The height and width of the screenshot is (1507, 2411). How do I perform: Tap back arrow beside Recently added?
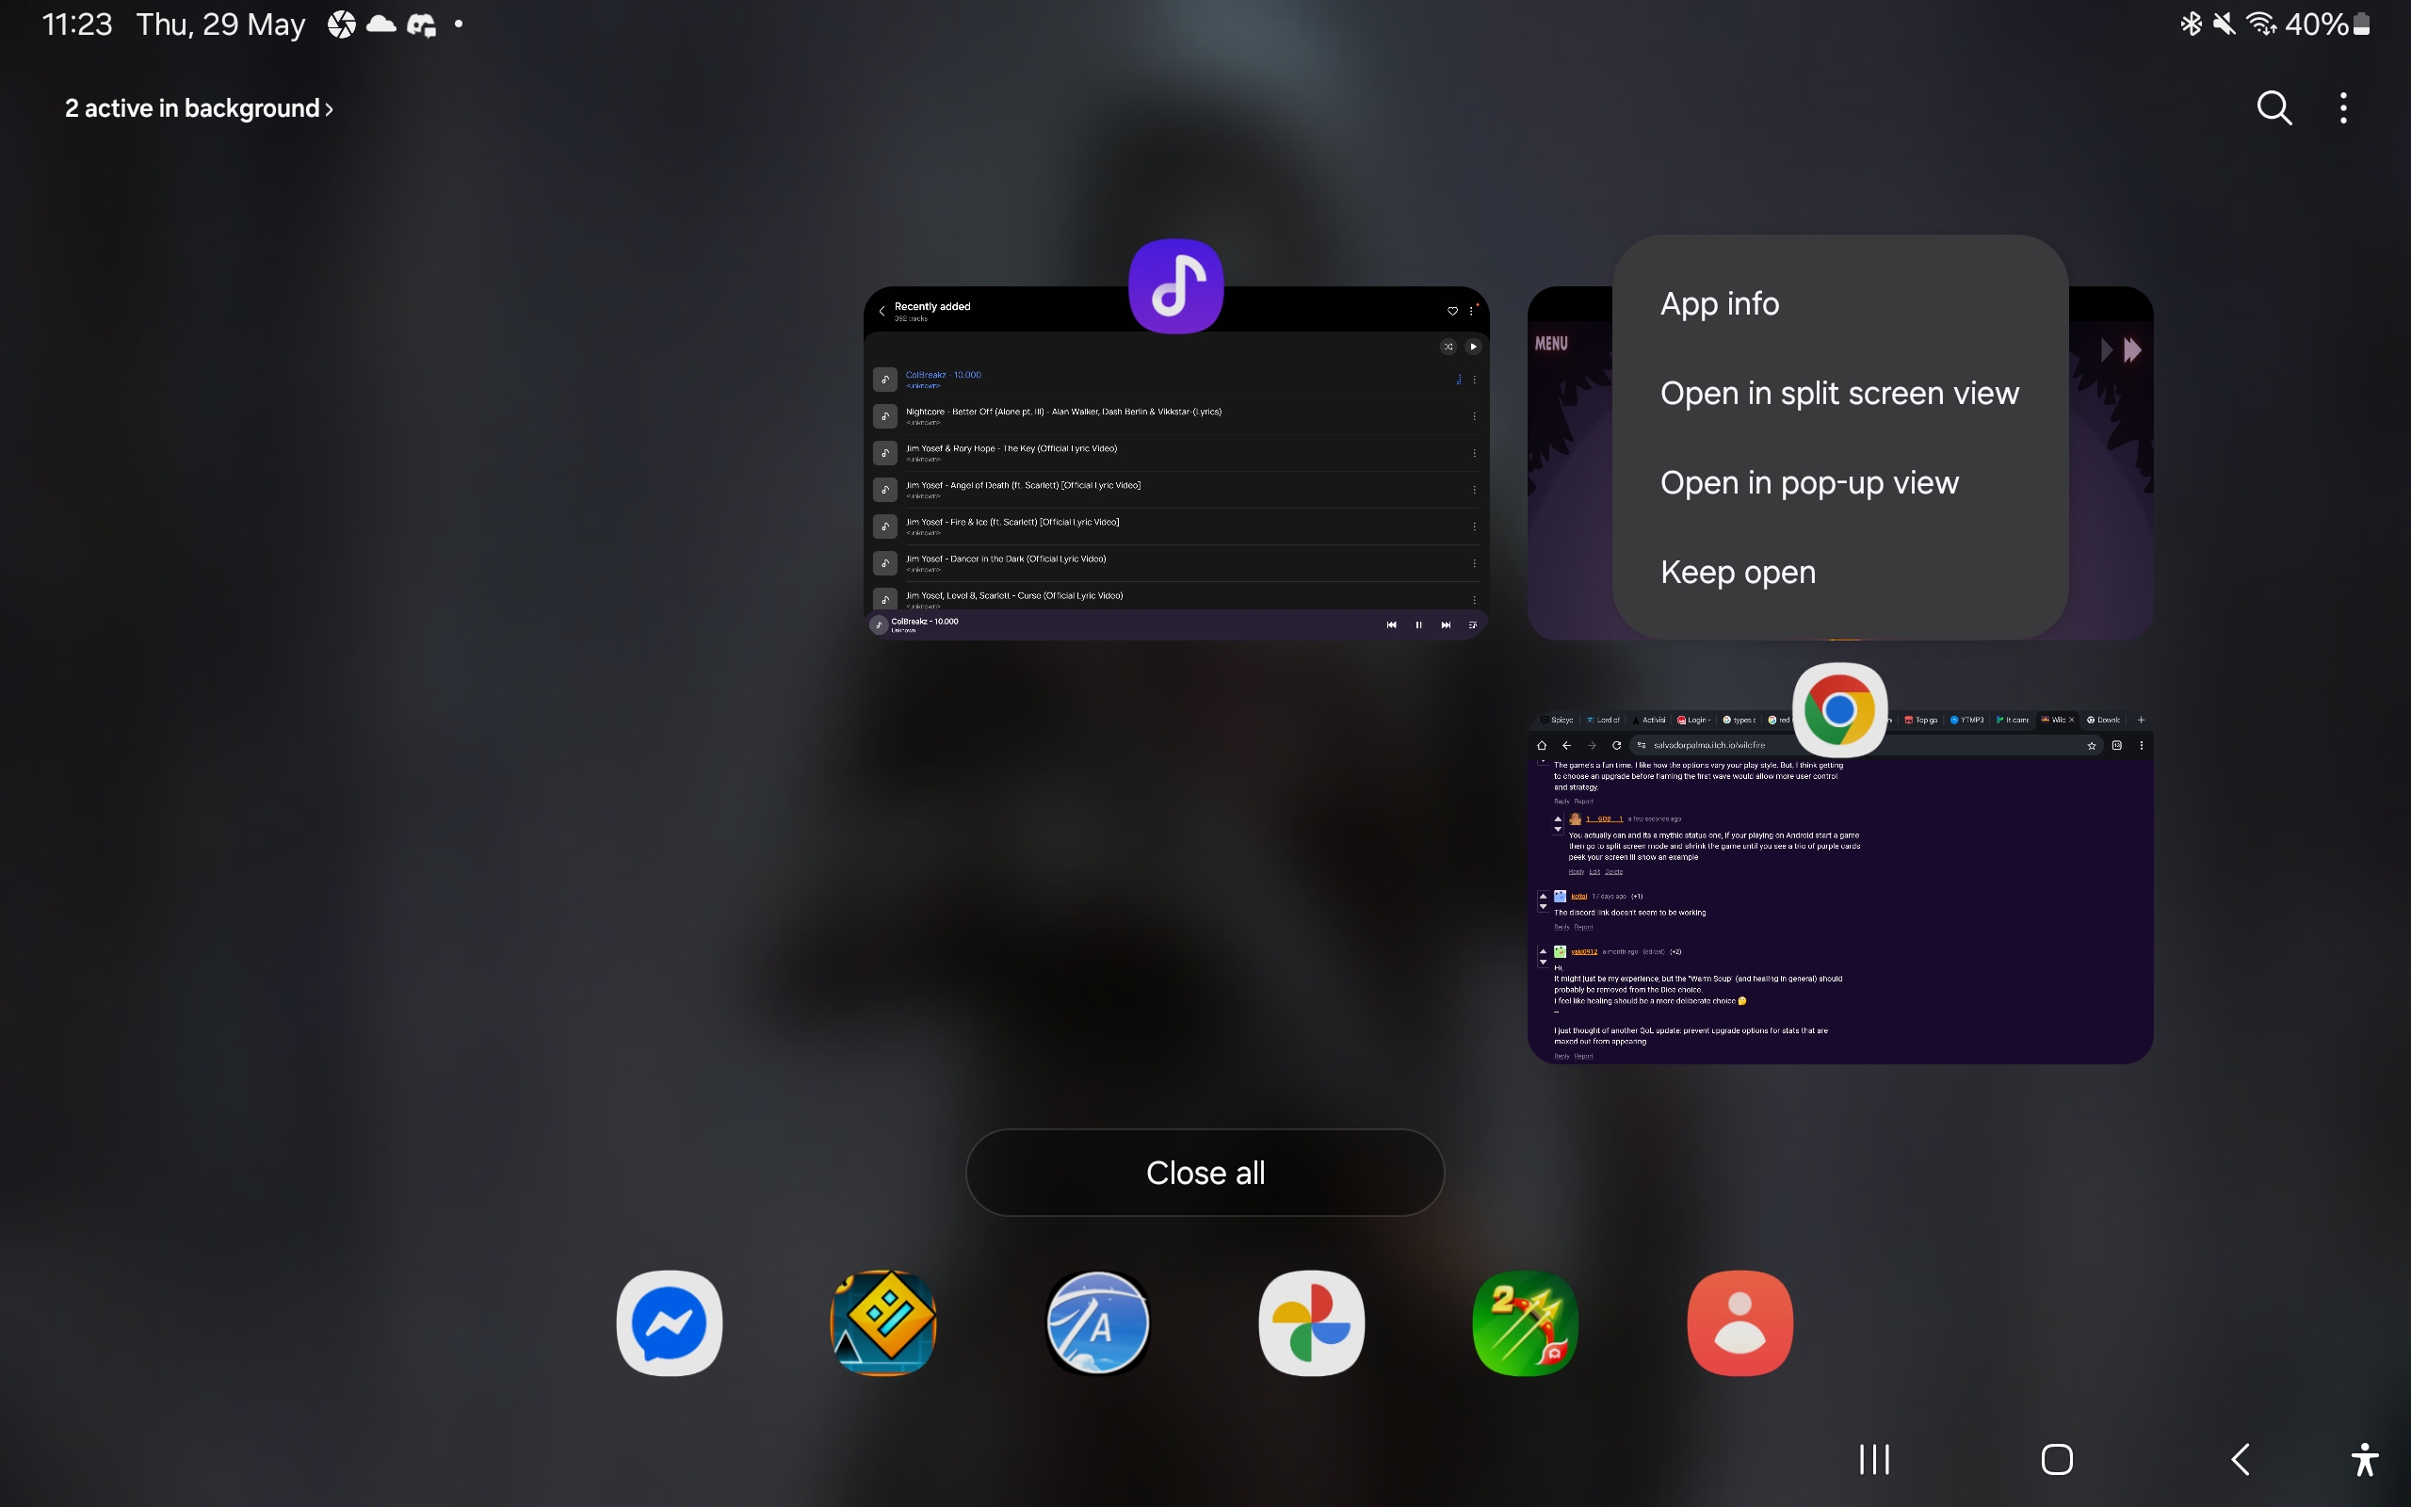tap(882, 311)
